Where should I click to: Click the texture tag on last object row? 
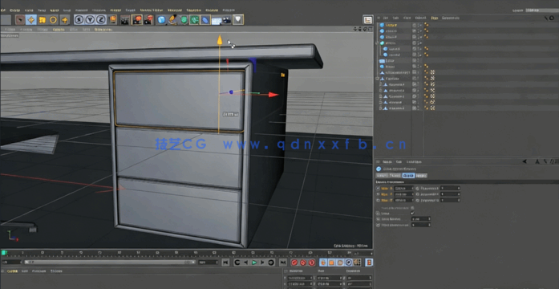(x=432, y=108)
